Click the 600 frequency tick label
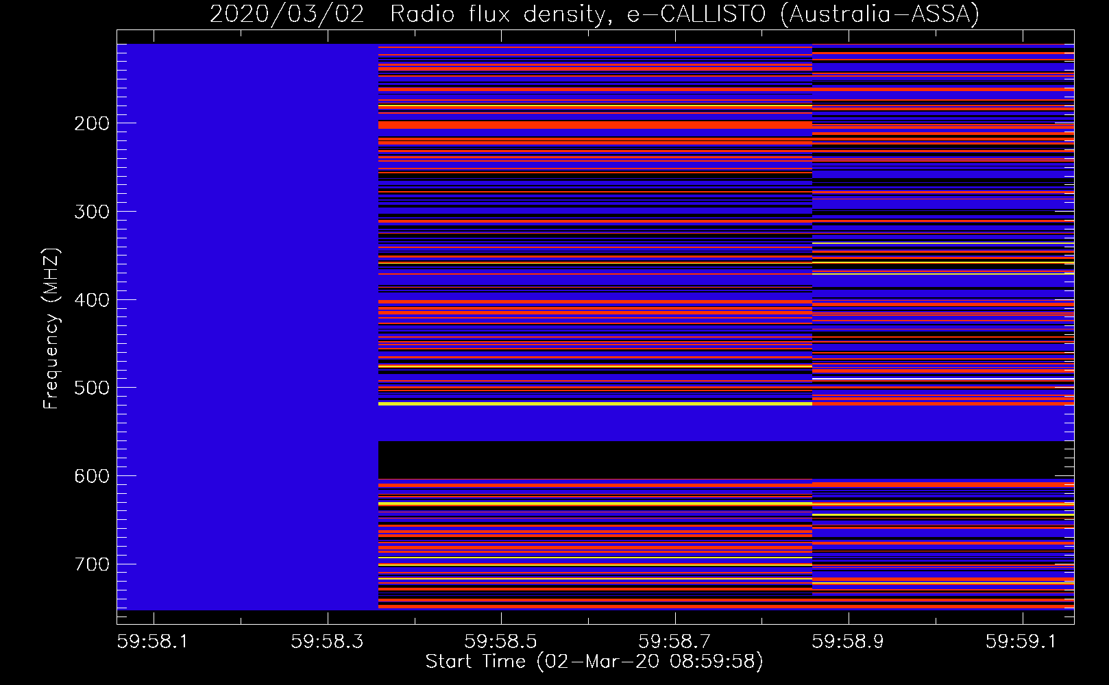The image size is (1109, 685). (92, 476)
